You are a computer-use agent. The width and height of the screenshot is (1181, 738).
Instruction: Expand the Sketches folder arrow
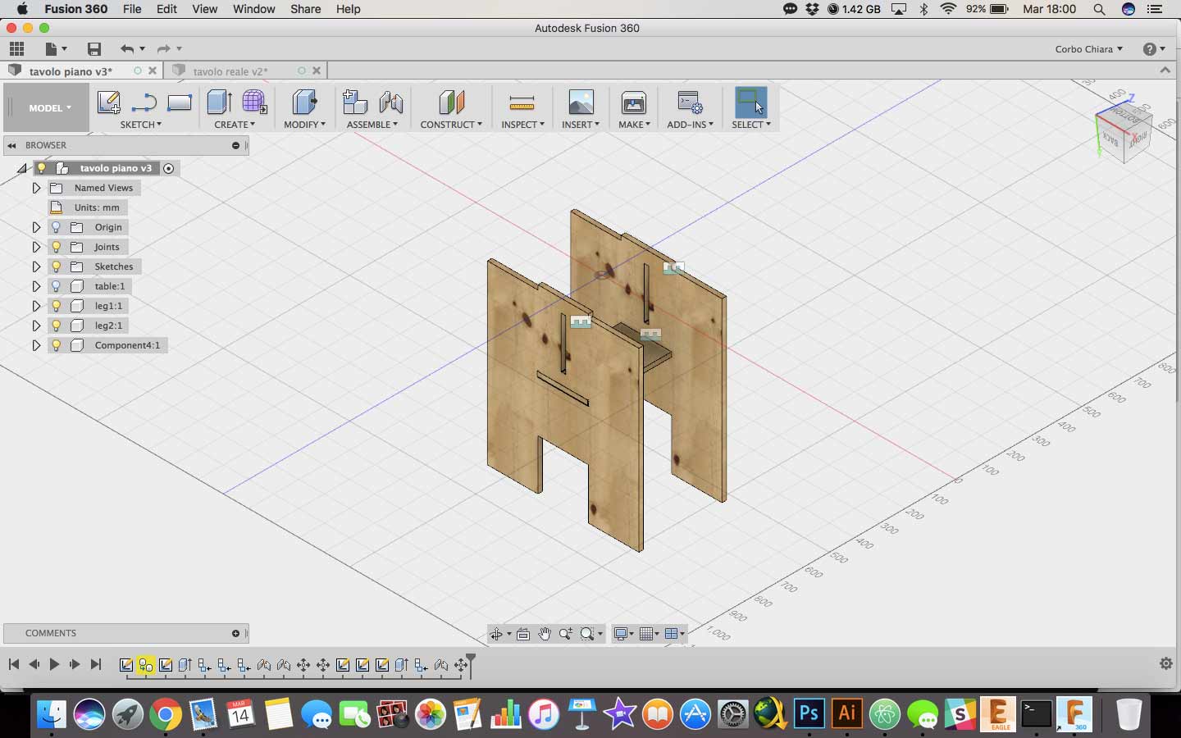pyautogui.click(x=36, y=266)
